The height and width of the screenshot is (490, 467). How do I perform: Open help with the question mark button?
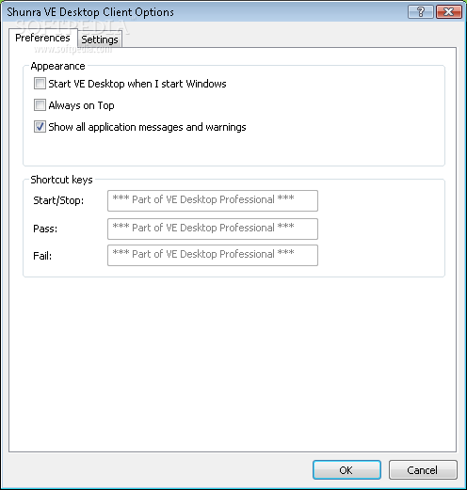coord(421,12)
